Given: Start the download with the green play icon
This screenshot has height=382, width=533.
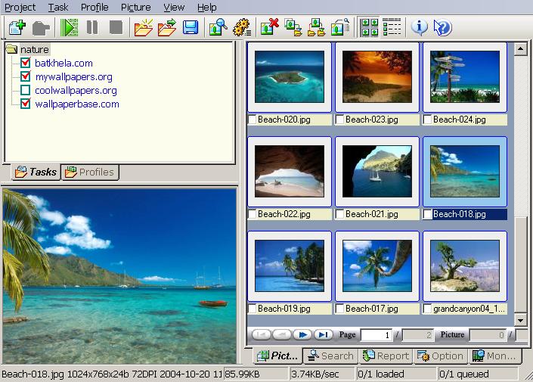Looking at the screenshot, I should coord(69,28).
